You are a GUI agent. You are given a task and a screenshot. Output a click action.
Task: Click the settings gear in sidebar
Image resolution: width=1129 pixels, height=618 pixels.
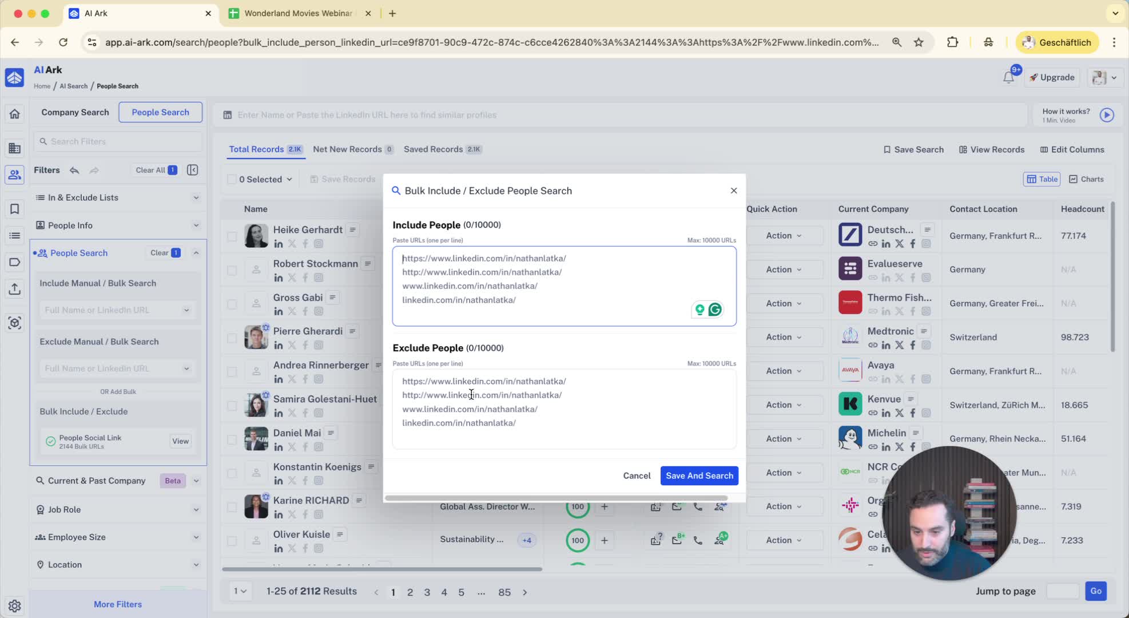(15, 605)
